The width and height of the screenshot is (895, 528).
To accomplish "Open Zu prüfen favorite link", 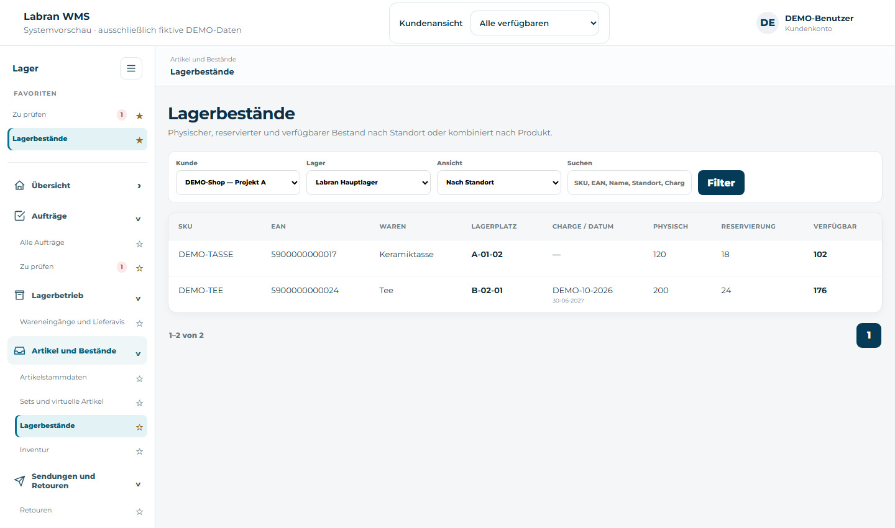I will click(29, 114).
